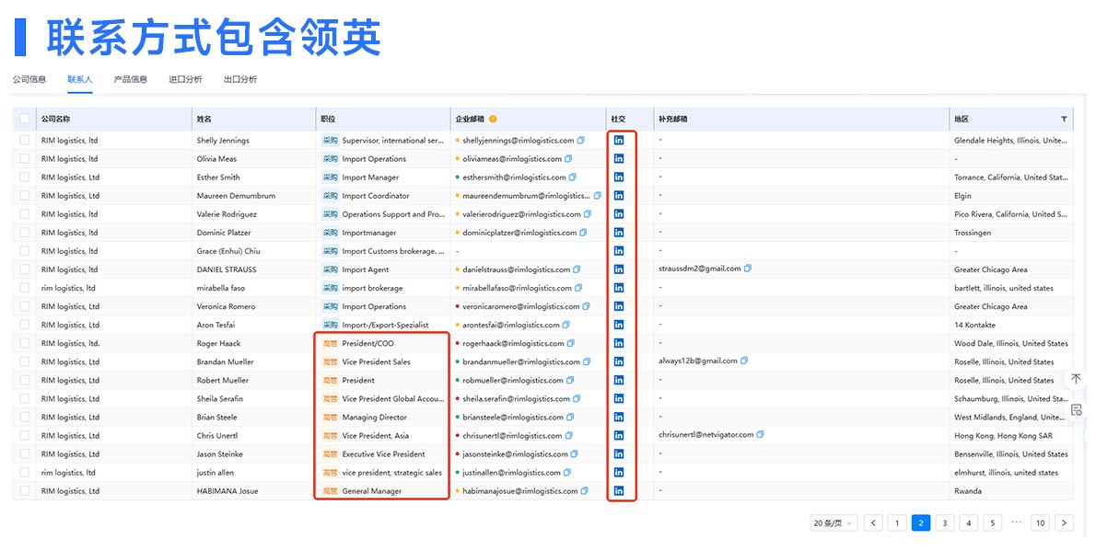
Task: Open Roger Haack's LinkedIn profile icon
Action: click(619, 343)
